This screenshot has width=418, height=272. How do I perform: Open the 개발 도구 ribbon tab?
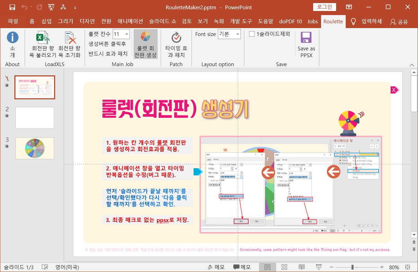click(241, 21)
